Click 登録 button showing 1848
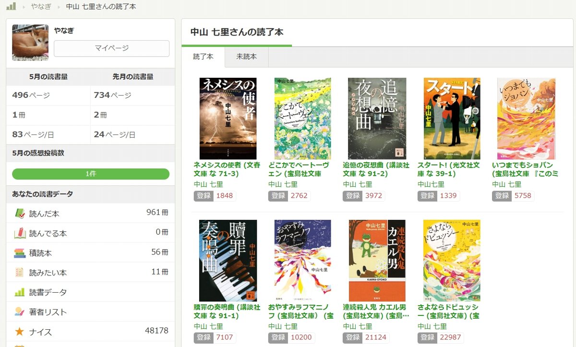The width and height of the screenshot is (576, 347). point(203,196)
